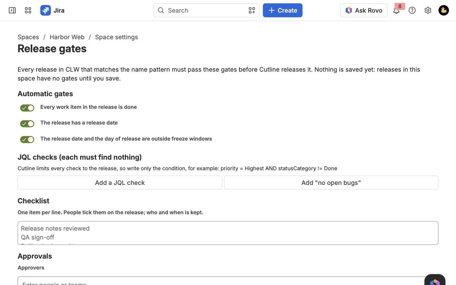Add the "no open bugs" check

(x=331, y=182)
